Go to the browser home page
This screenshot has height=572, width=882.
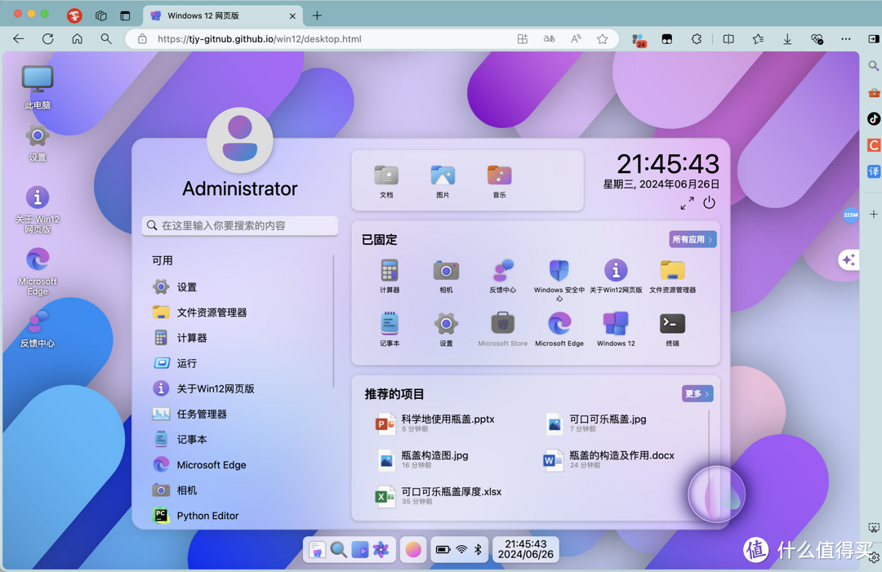click(77, 39)
